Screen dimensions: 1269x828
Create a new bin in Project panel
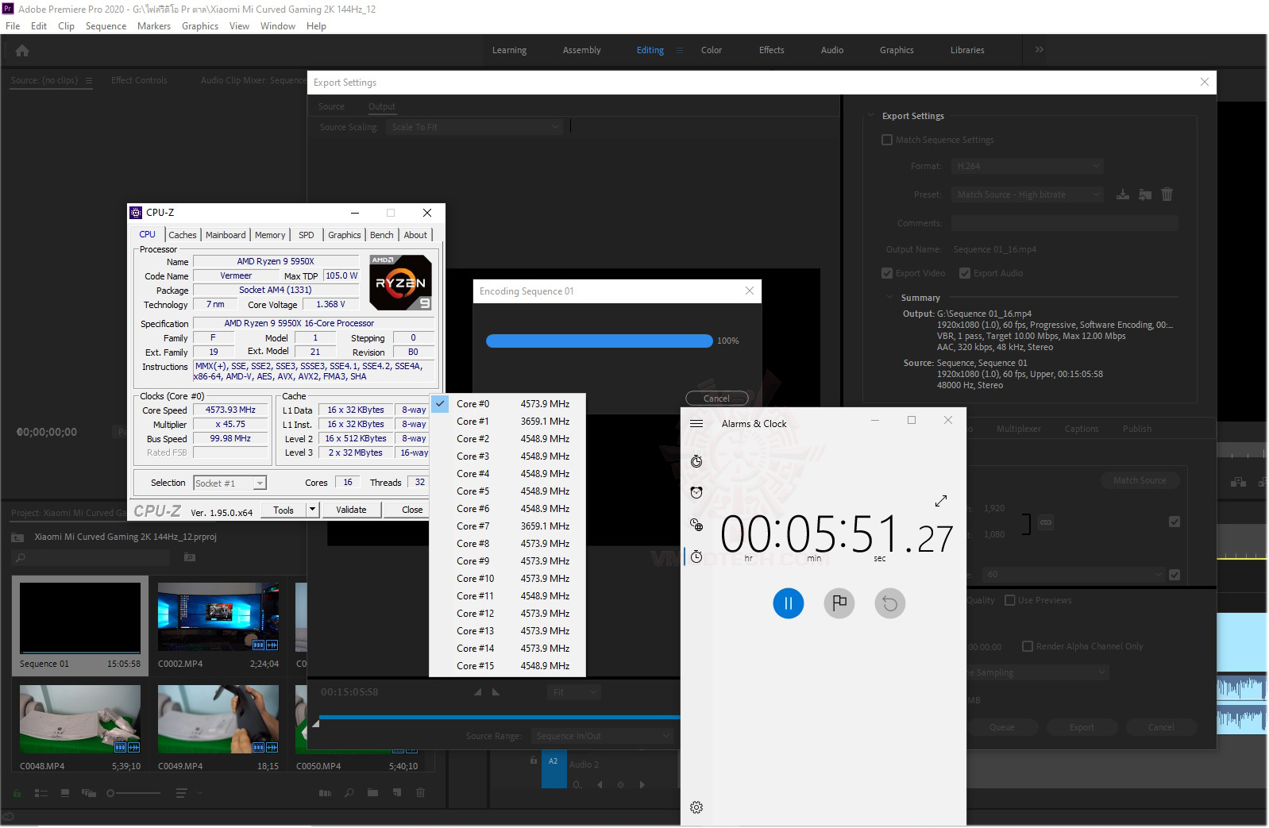click(372, 793)
